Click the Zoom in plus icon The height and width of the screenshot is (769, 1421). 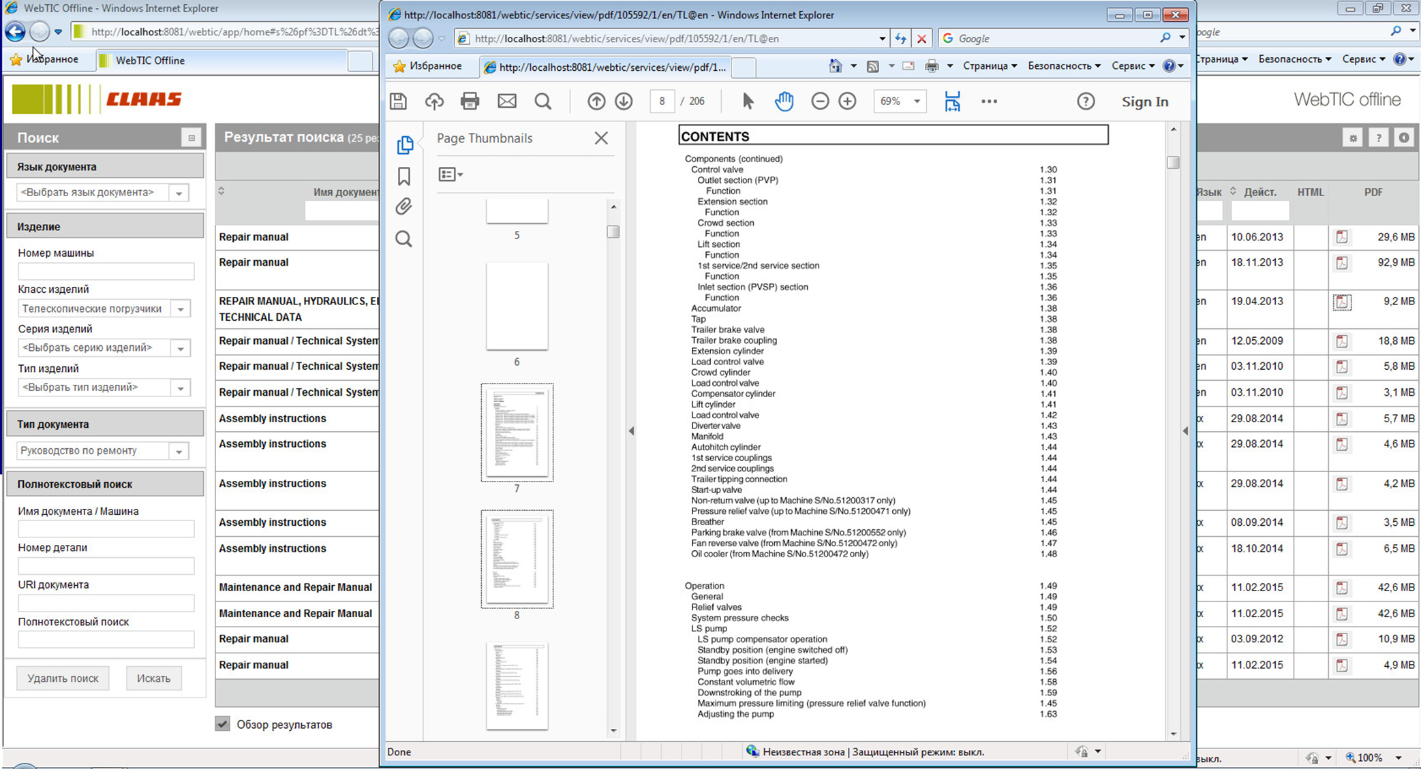tap(847, 101)
